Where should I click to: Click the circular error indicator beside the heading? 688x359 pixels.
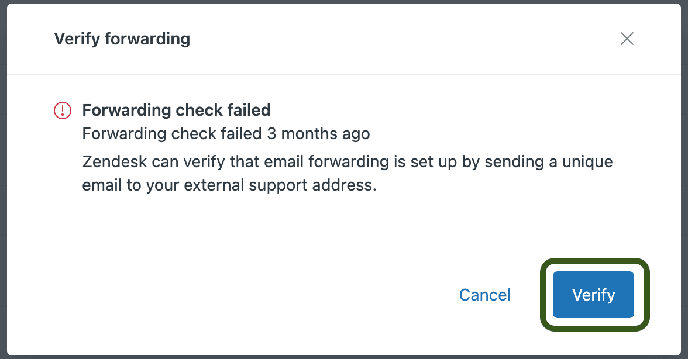click(61, 110)
